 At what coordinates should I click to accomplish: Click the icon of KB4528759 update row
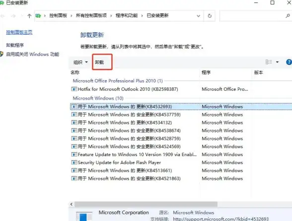coord(74,138)
